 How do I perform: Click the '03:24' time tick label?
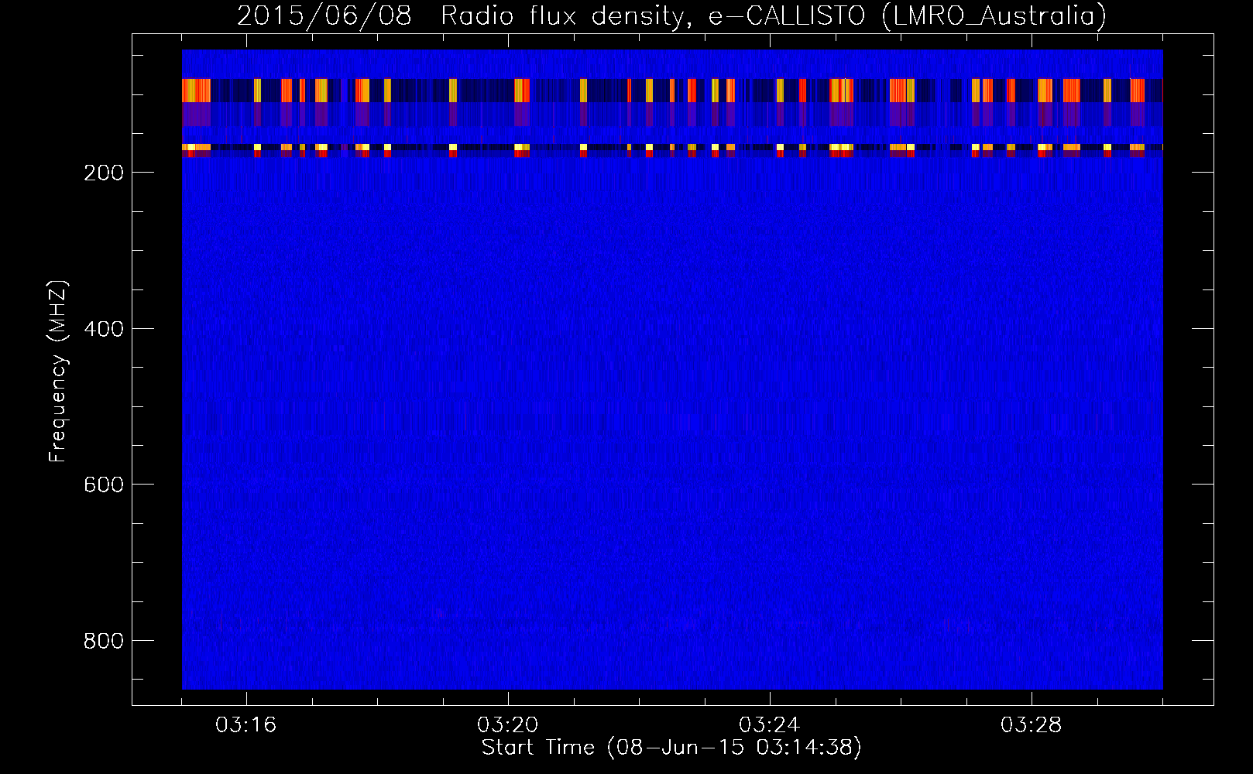click(770, 725)
